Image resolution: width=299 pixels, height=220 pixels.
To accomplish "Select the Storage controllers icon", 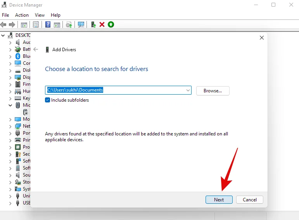I will (x=18, y=182).
